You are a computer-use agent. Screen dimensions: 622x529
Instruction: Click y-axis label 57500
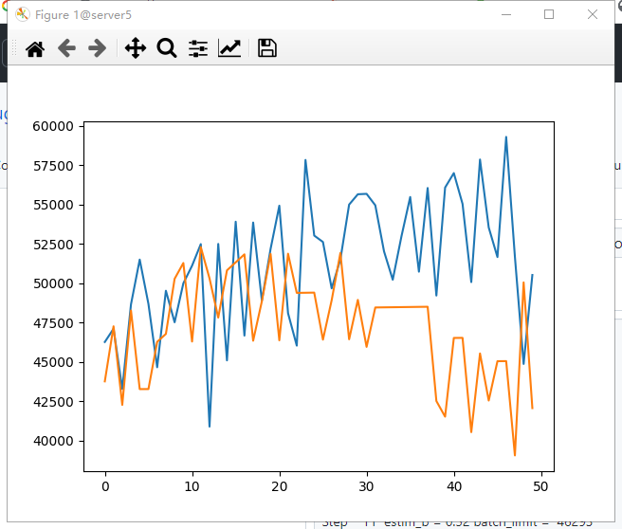click(x=53, y=166)
